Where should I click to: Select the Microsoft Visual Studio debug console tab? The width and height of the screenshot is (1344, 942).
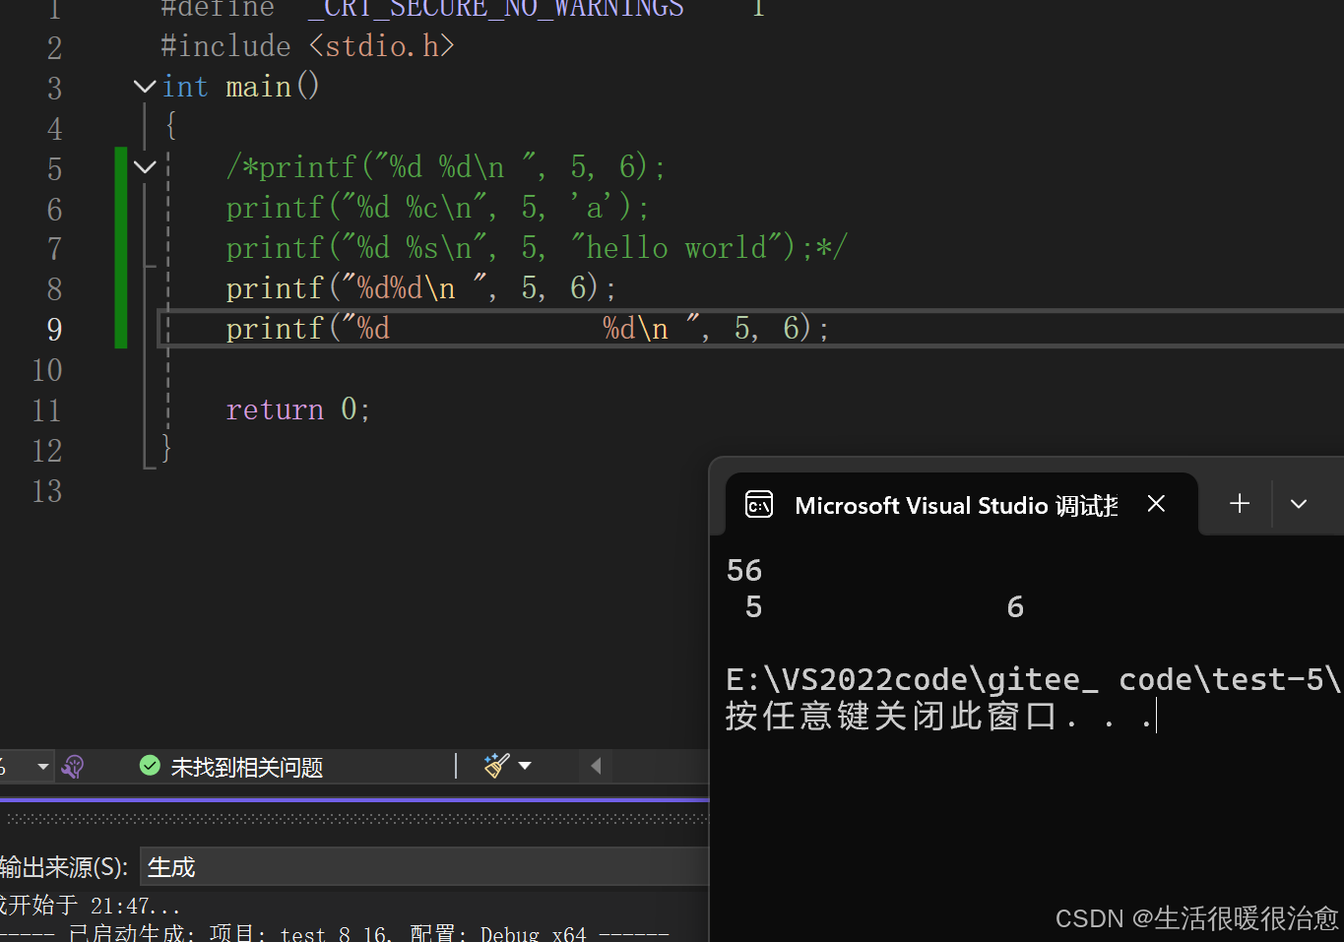(x=962, y=504)
